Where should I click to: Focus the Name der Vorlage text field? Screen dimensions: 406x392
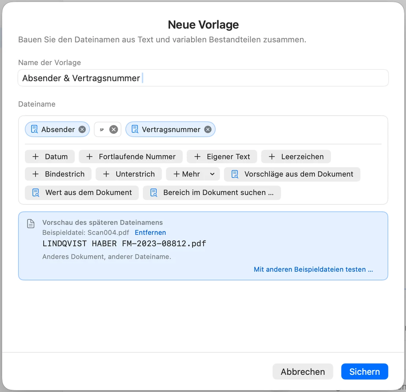(x=203, y=78)
